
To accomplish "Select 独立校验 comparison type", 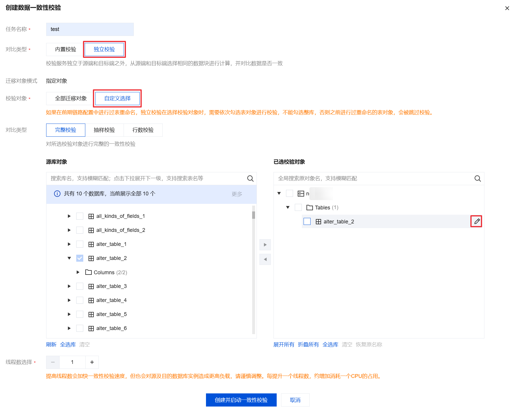I will (x=104, y=49).
